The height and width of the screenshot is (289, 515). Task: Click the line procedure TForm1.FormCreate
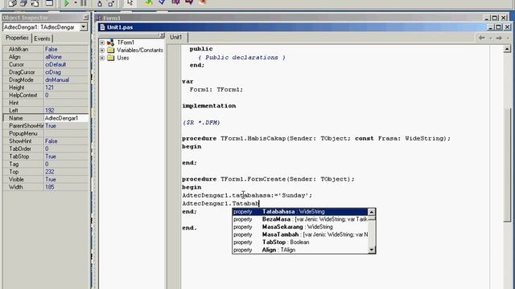click(x=268, y=179)
